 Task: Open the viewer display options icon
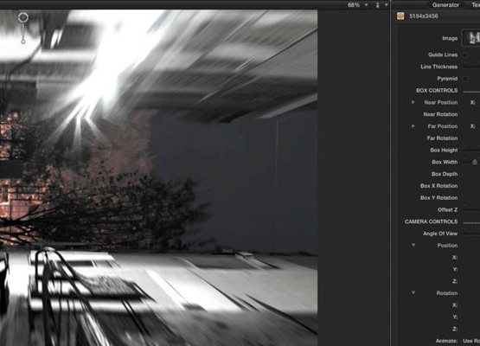pos(378,5)
